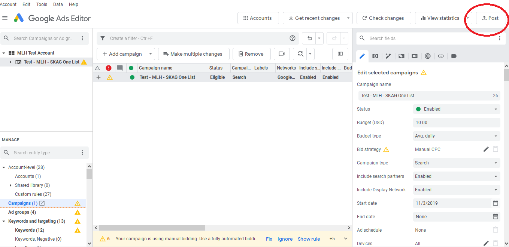Open the Tools menu
The image size is (509, 247).
click(42, 4)
